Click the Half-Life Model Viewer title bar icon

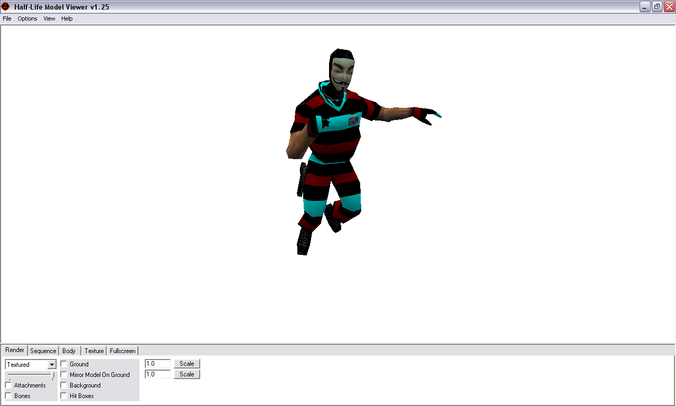[6, 6]
